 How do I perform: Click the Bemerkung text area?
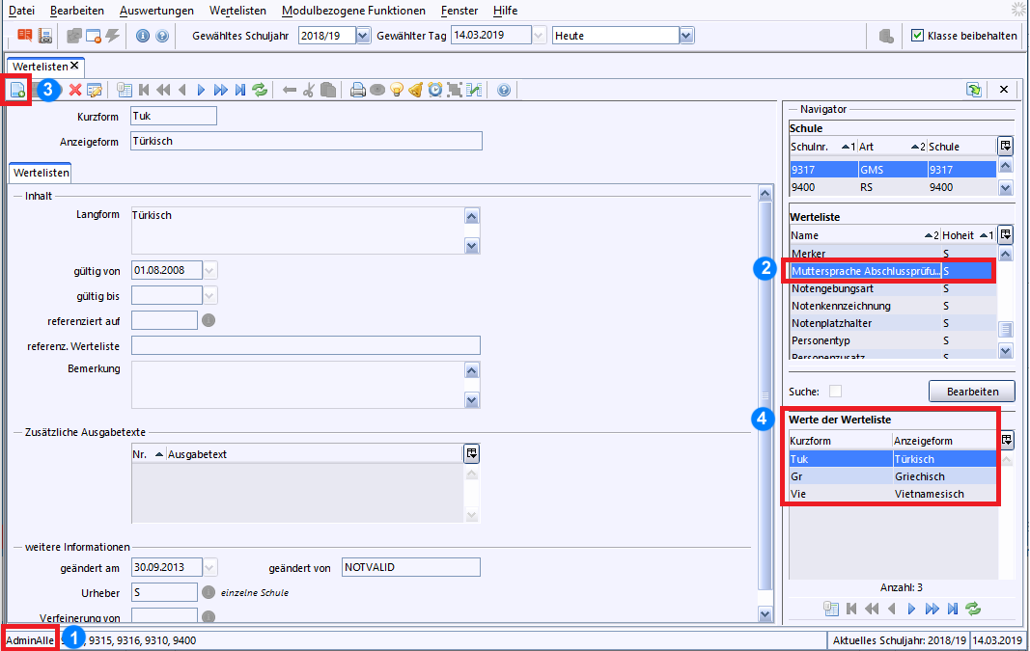[299, 385]
